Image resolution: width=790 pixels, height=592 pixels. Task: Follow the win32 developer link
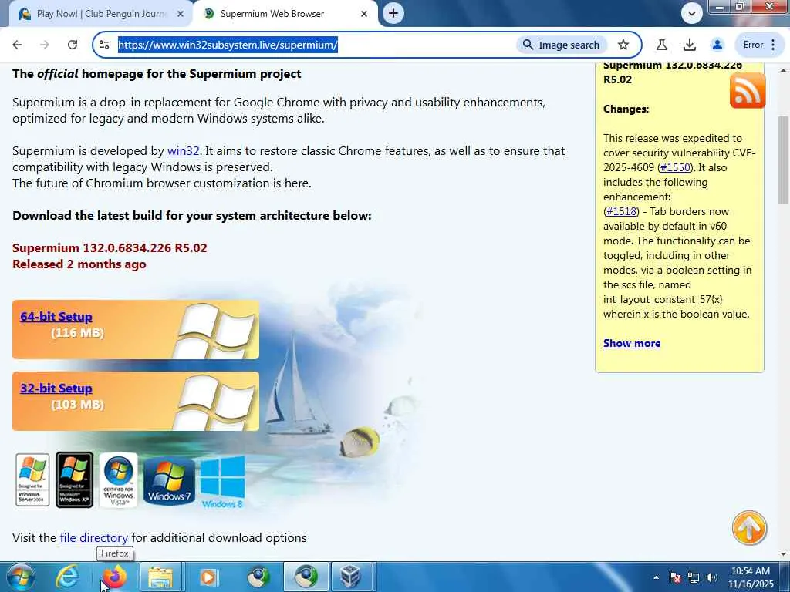(x=183, y=151)
